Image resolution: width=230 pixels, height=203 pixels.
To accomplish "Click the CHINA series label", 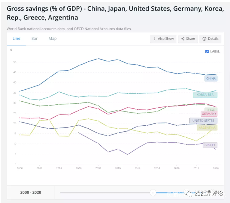I will (211, 78).
